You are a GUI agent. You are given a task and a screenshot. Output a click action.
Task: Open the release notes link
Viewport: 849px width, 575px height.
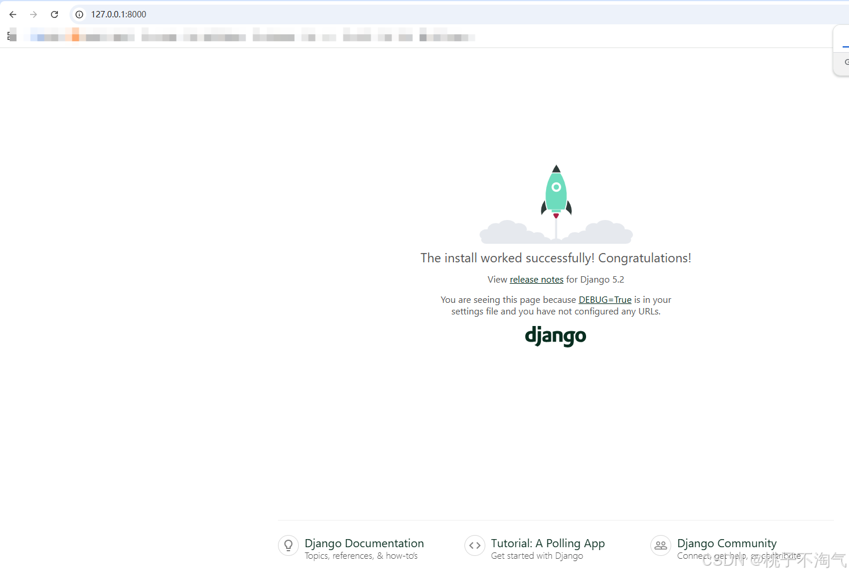point(536,280)
